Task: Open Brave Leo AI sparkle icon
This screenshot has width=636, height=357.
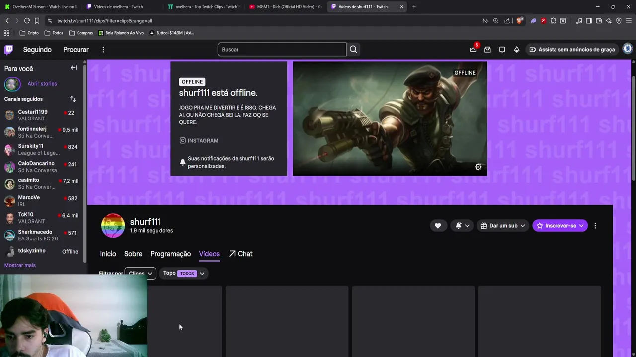Action: [x=609, y=21]
